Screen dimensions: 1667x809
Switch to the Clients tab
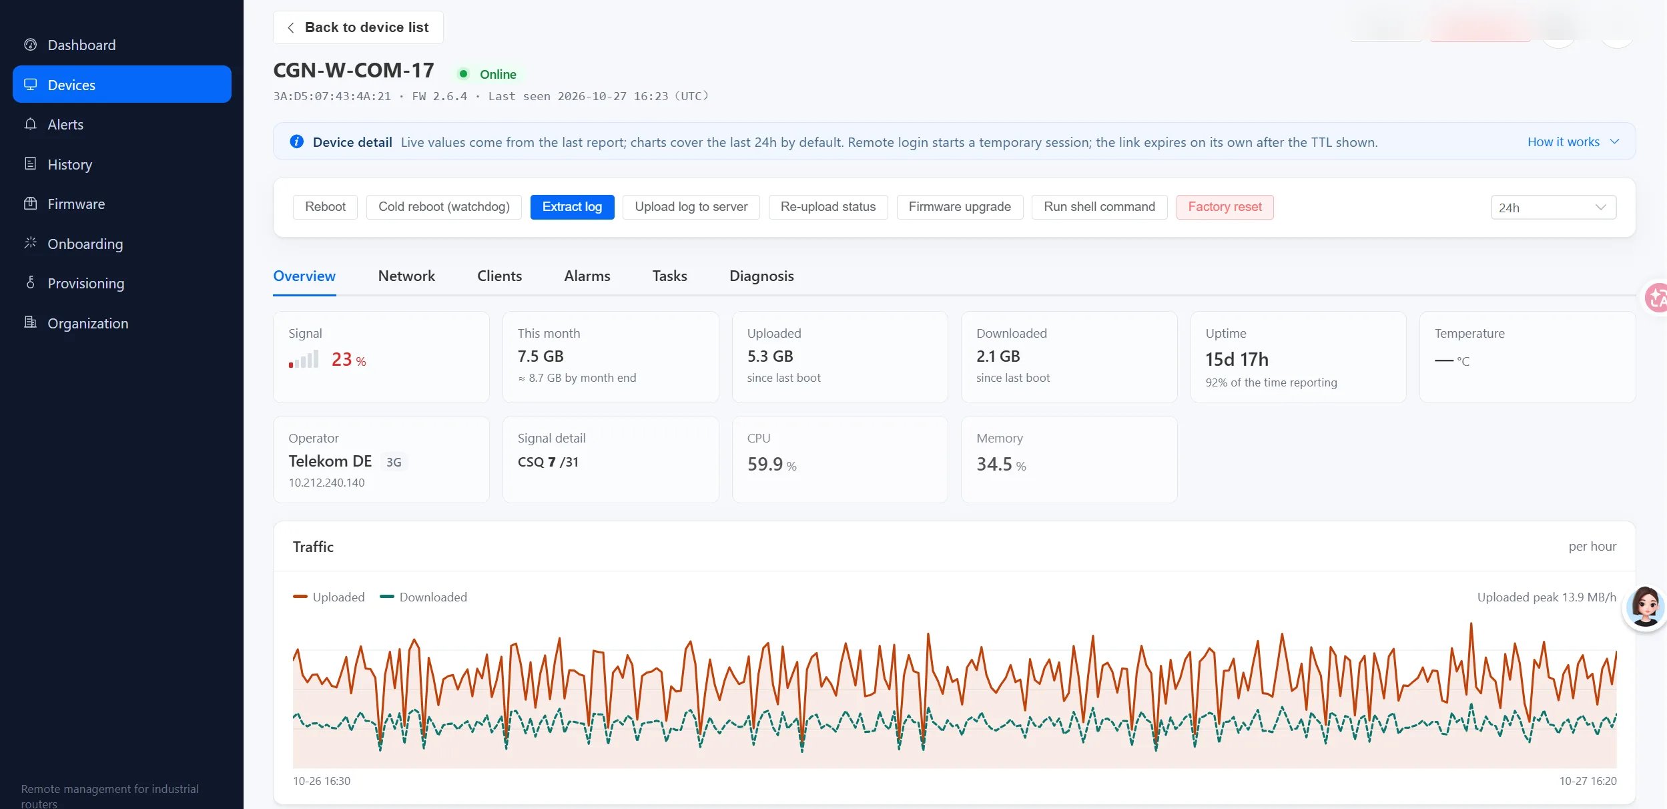point(499,276)
